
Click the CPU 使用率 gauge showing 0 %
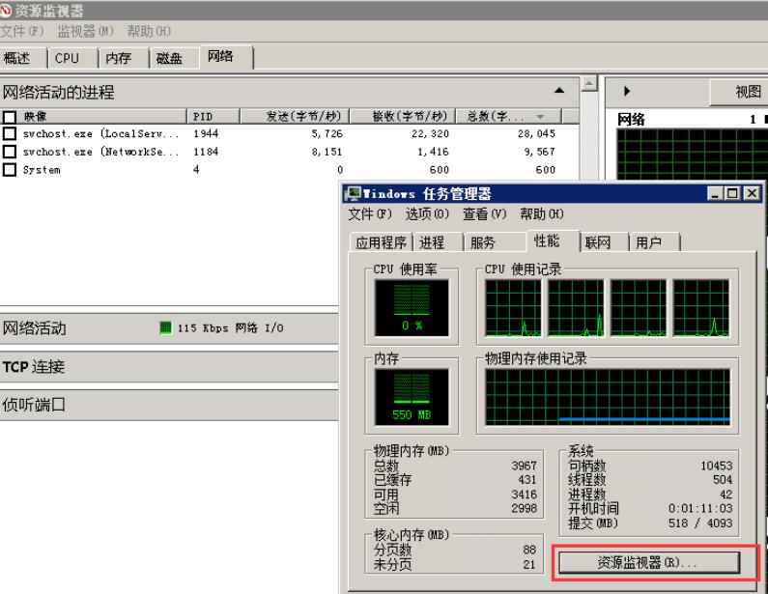(x=412, y=308)
